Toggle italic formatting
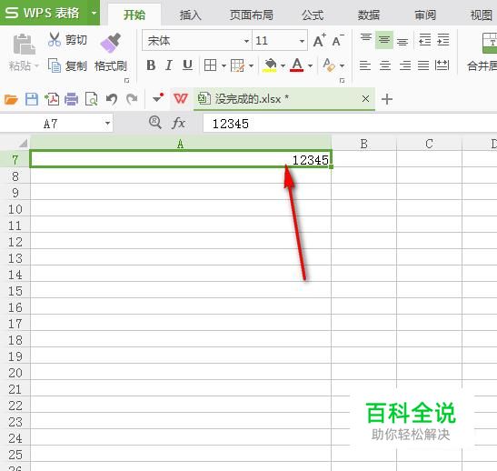Image resolution: width=497 pixels, height=471 pixels. pyautogui.click(x=169, y=65)
